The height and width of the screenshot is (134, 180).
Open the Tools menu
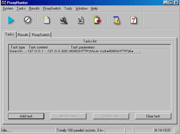point(68,8)
